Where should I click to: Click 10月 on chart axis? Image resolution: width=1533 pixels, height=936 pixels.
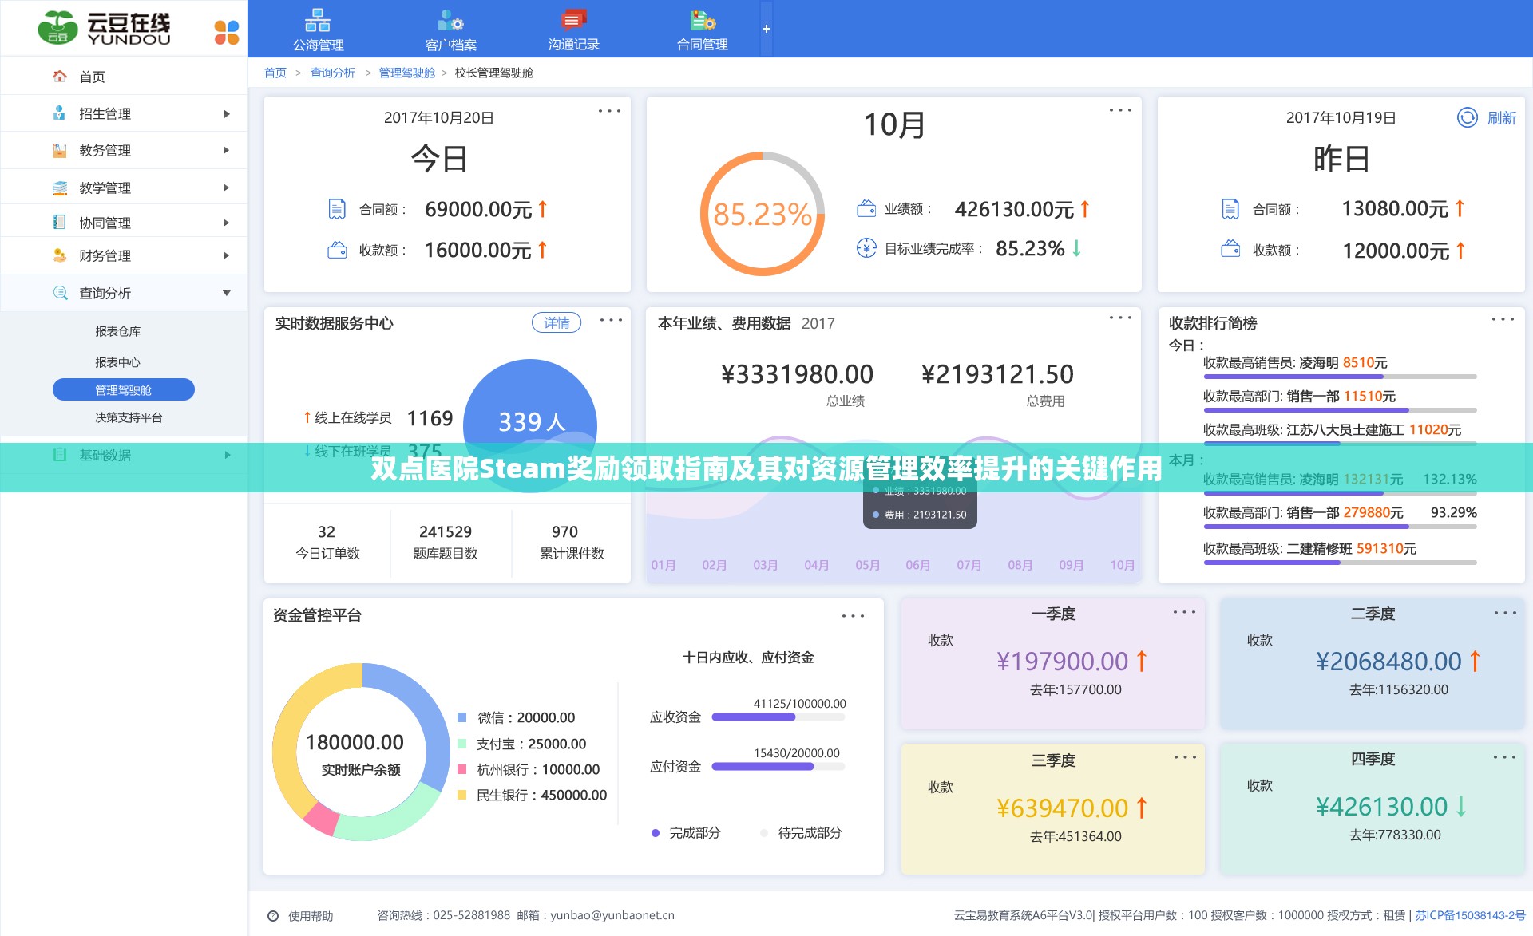(x=1122, y=565)
